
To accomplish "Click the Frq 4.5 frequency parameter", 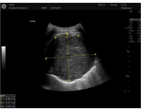I will pyautogui.click(x=135, y=23).
